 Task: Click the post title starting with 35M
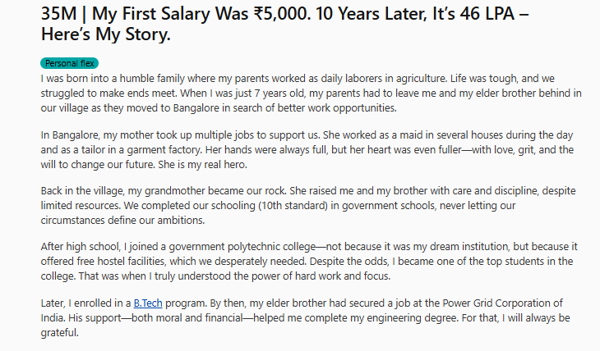284,24
